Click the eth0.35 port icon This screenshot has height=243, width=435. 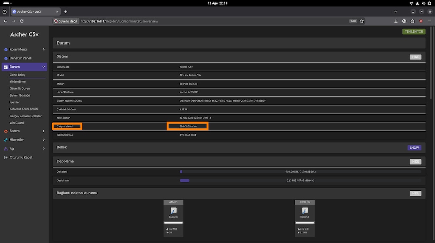305,211
